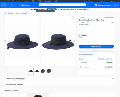
Task: Open Mundo Paris dropdown
Action: point(102,1)
